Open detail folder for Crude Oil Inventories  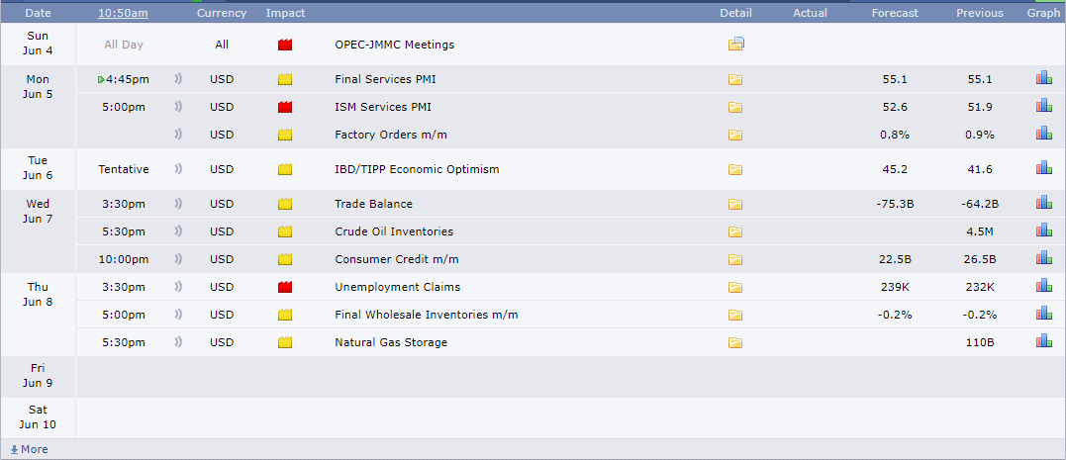pyautogui.click(x=735, y=231)
